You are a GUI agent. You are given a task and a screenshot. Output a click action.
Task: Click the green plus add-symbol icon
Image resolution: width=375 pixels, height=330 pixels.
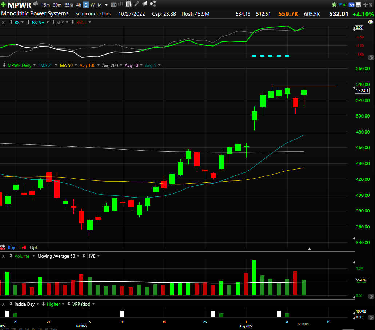3,4
